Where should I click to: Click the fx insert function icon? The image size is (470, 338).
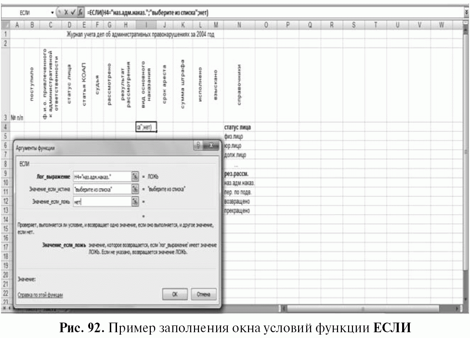point(80,13)
